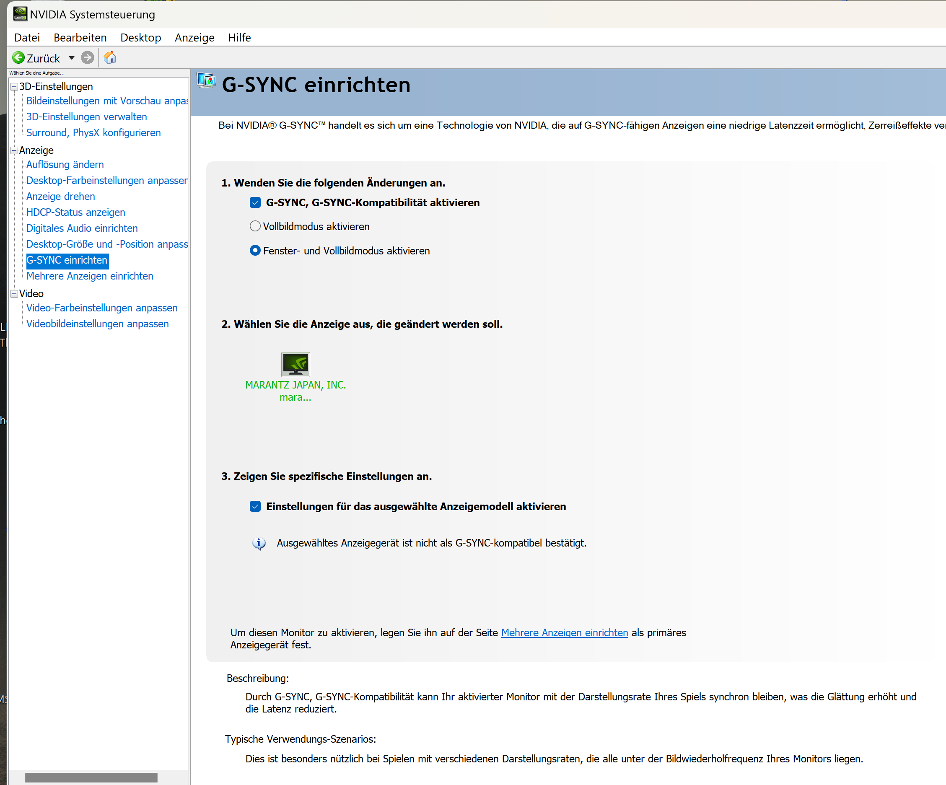Image resolution: width=946 pixels, height=785 pixels.
Task: Open the Zurück history dropdown arrow
Action: click(72, 58)
